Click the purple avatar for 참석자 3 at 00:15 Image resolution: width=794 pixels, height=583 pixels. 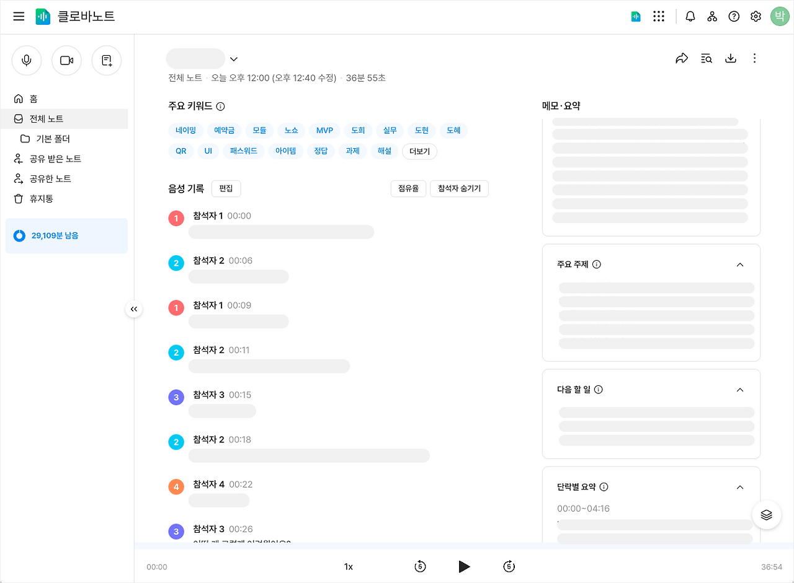[x=176, y=397]
